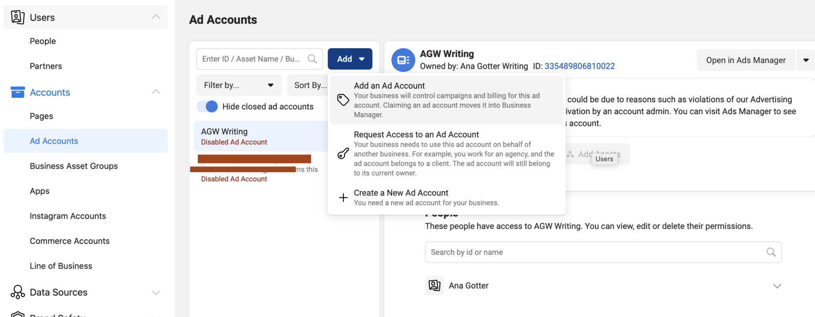Viewport: 815px width, 317px height.
Task: Open Pages in the sidebar
Action: [x=41, y=116]
